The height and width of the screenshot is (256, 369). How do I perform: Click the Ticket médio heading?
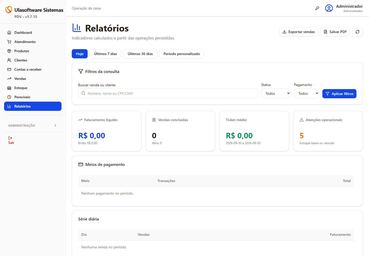tap(236, 120)
